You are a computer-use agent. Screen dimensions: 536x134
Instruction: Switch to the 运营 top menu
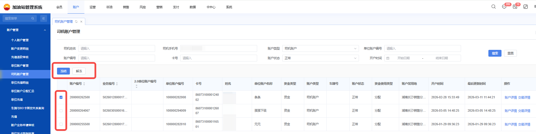[93, 7]
